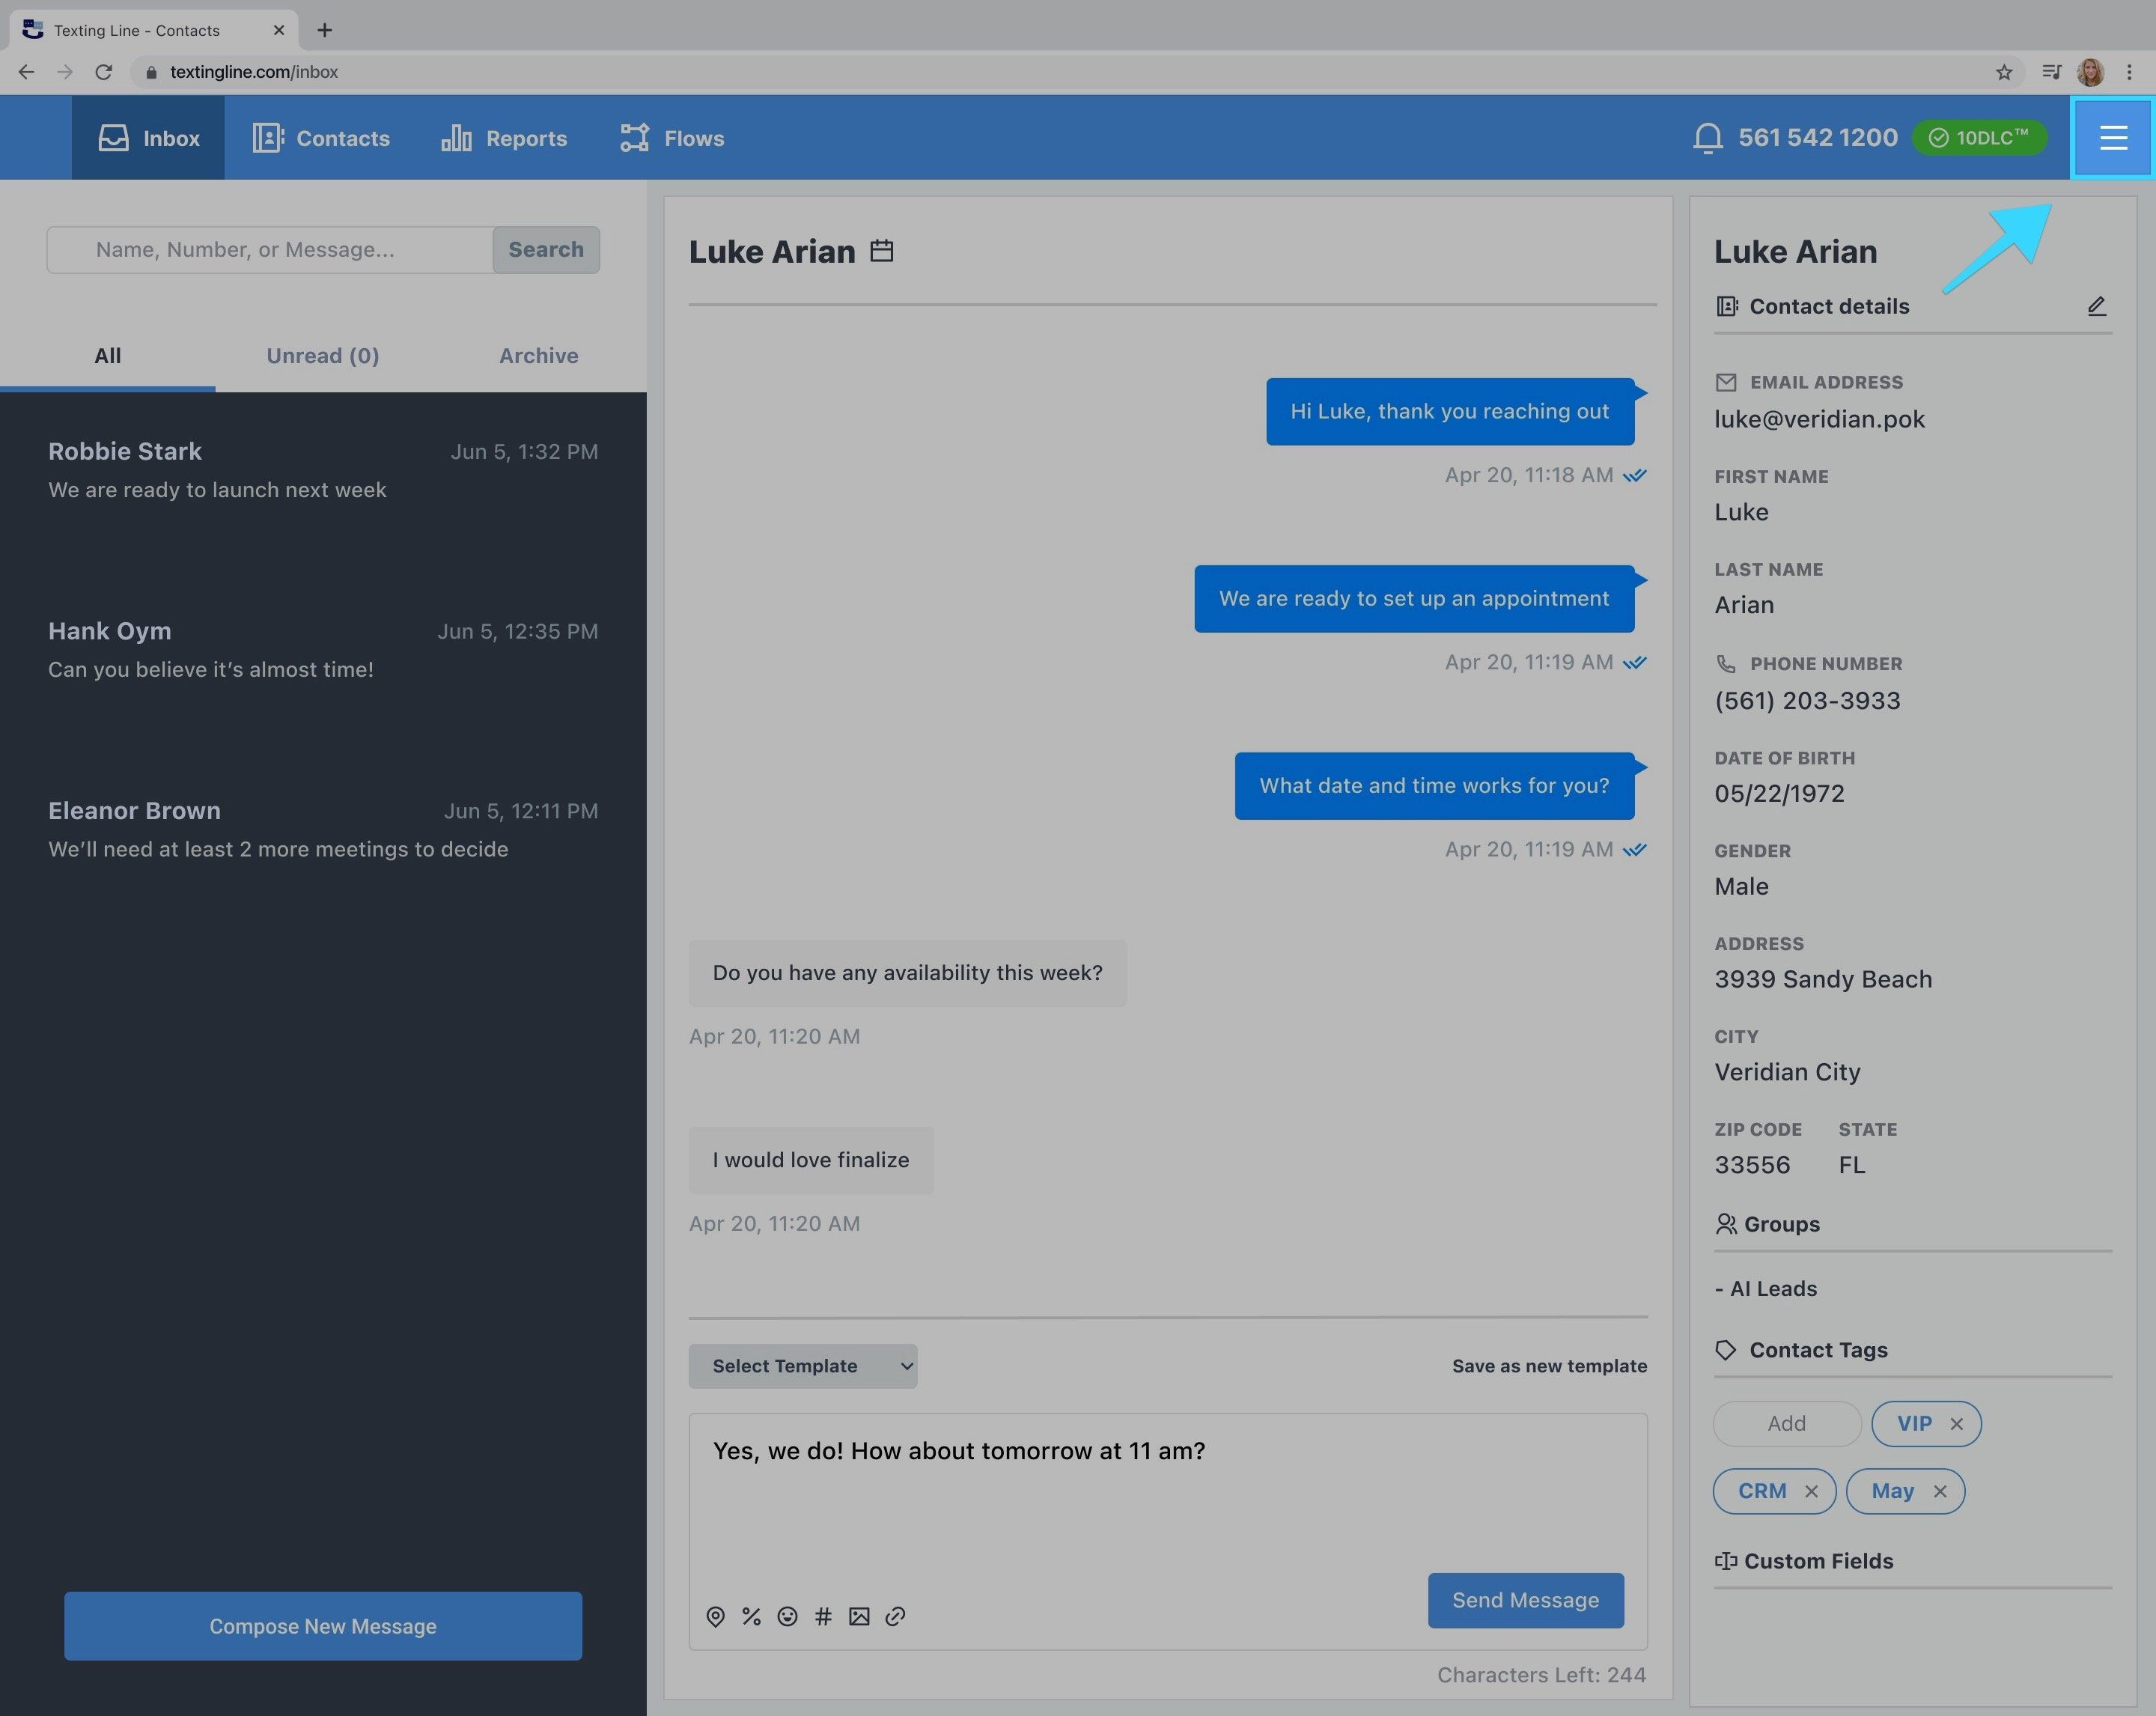Image resolution: width=2156 pixels, height=1716 pixels.
Task: Remove the CRM tag from contact
Action: pos(1811,1491)
